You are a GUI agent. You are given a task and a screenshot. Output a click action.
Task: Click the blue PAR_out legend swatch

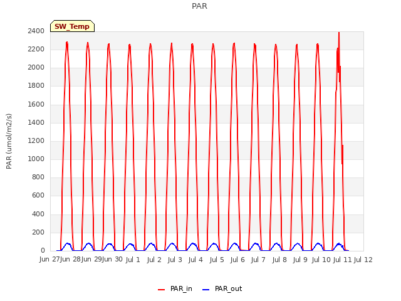[x=206, y=290]
